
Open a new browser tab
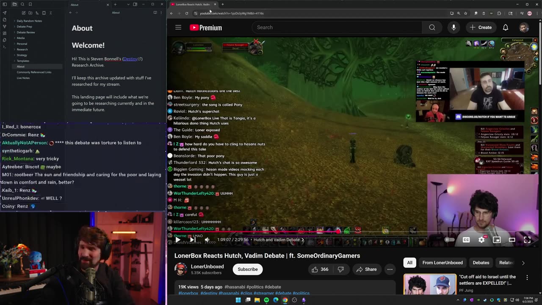223,4
